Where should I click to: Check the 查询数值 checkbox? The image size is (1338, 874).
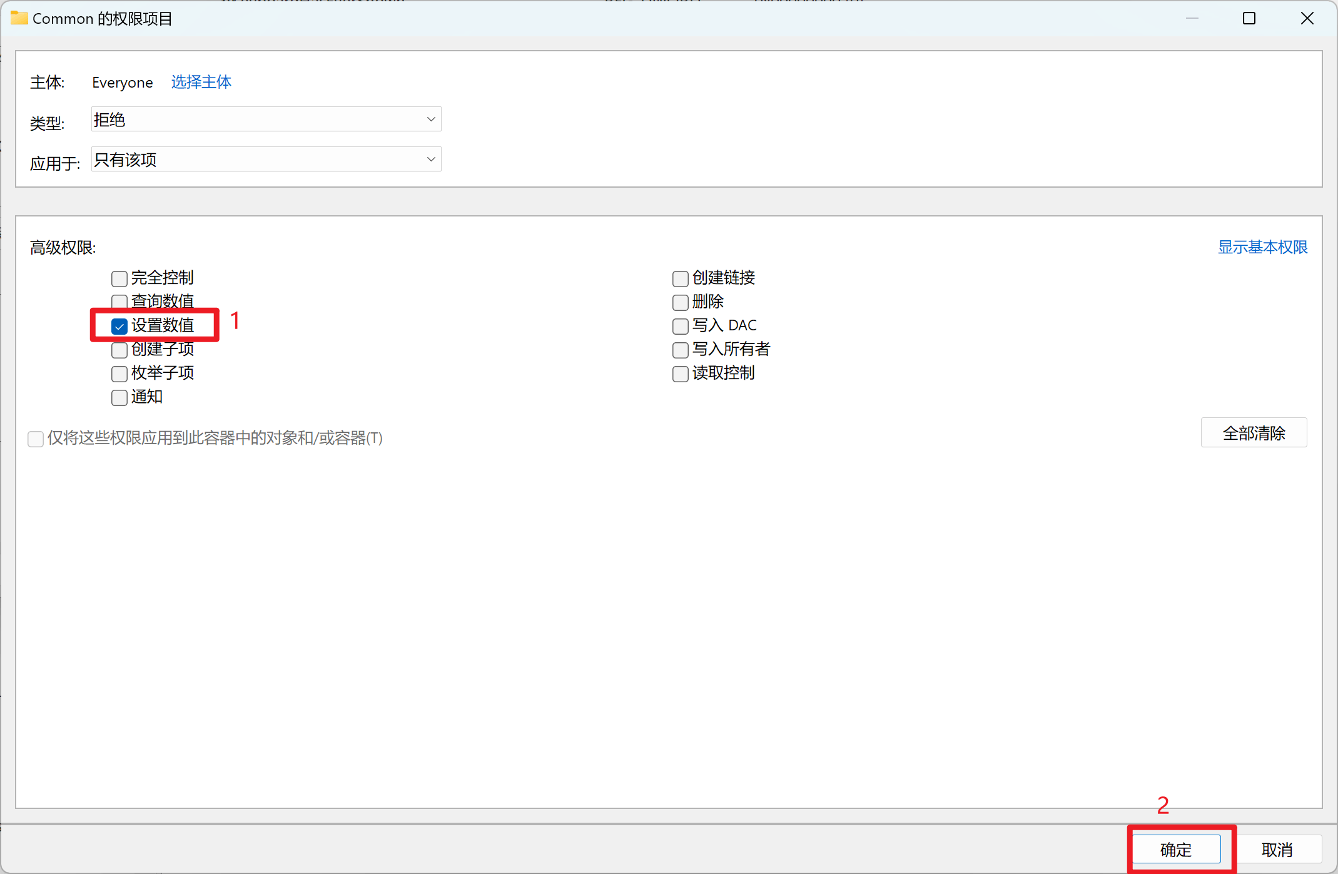[x=119, y=301]
